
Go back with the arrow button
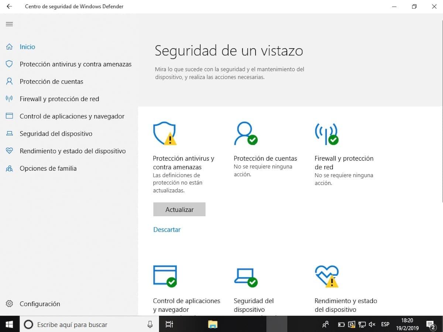9,6
